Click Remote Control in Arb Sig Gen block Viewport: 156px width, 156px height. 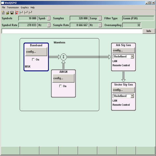point(121,65)
